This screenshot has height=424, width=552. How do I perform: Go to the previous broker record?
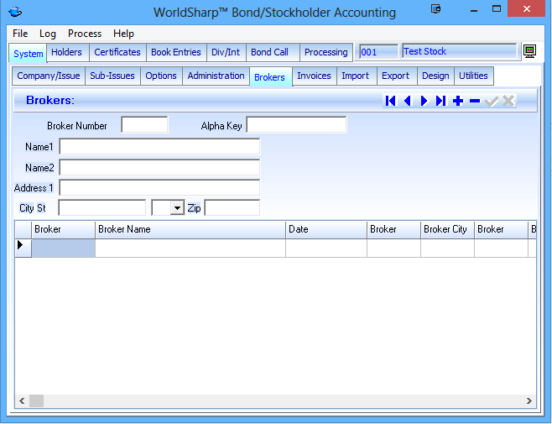[408, 101]
